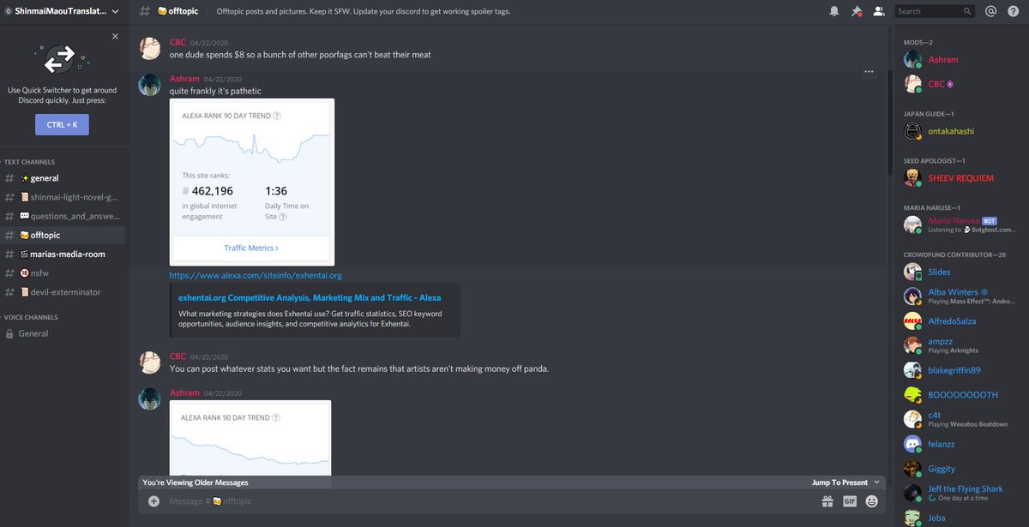Viewport: 1029px width, 527px height.
Task: Open the nsfw channel
Action: pos(64,272)
